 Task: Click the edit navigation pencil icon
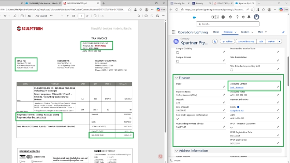283,32
